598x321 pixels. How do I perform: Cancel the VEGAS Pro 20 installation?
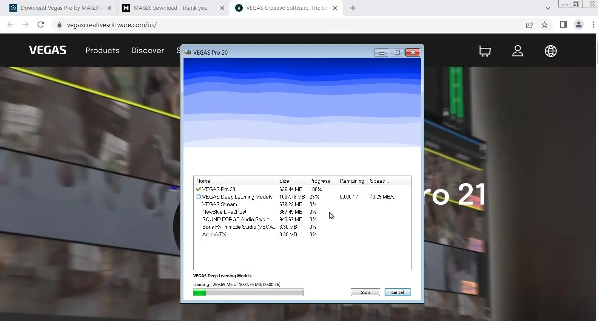(398, 292)
